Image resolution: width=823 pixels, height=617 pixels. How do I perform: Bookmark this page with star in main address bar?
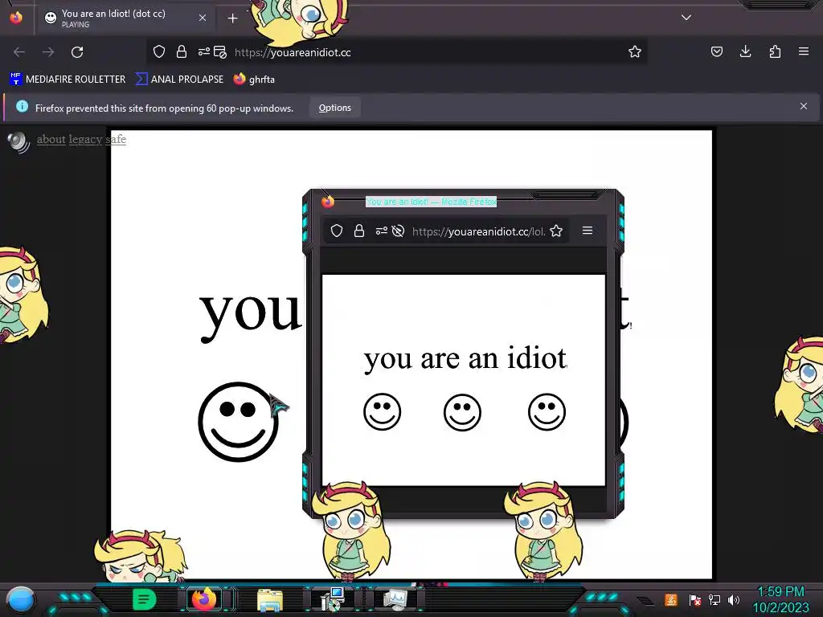pos(635,51)
